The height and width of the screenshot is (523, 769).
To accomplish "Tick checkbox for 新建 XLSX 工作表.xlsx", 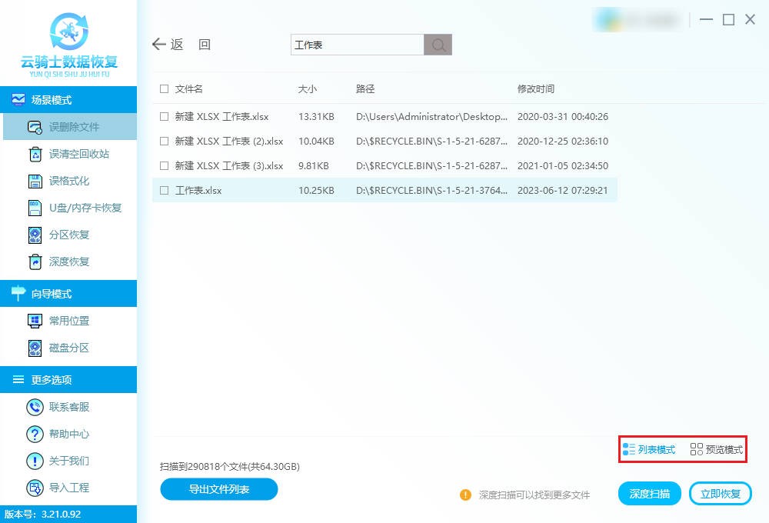I will [x=164, y=117].
